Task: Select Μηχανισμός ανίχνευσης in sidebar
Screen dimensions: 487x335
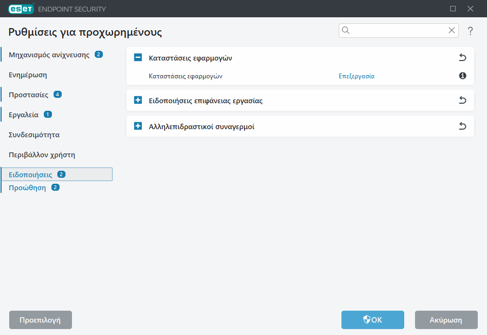Action: 49,55
